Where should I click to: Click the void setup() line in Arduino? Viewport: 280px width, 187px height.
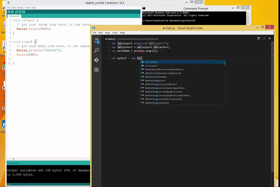click(x=25, y=20)
